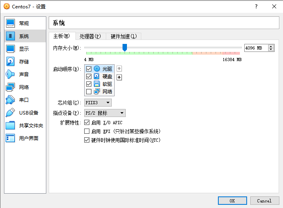Uncheck 光驱 in boot order
283x208 pixels.
(89, 69)
